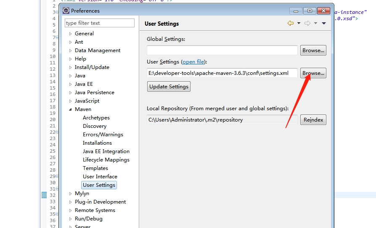
Task: Open Installations under Maven
Action: (97, 143)
